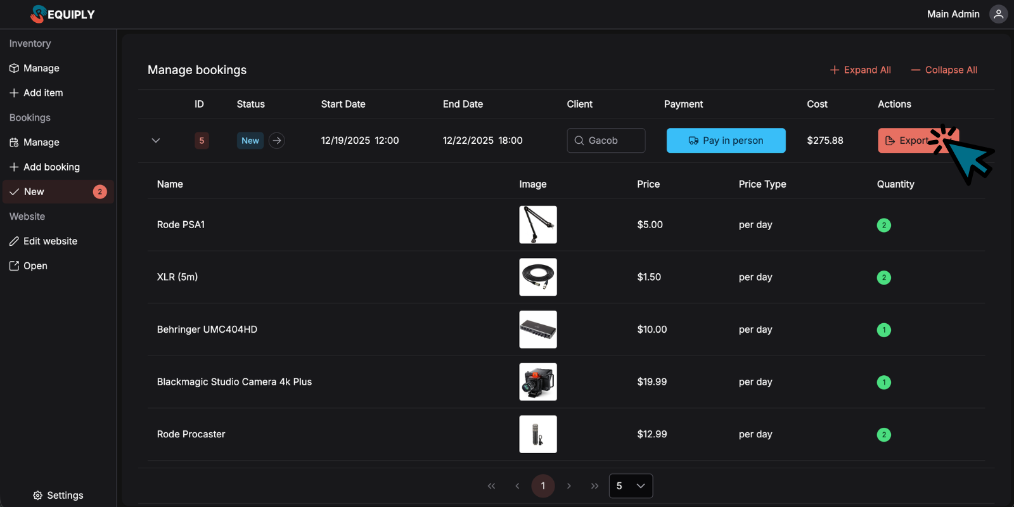Screen dimensions: 1014x507
Task: Select the Rode Procaster item name
Action: click(191, 434)
